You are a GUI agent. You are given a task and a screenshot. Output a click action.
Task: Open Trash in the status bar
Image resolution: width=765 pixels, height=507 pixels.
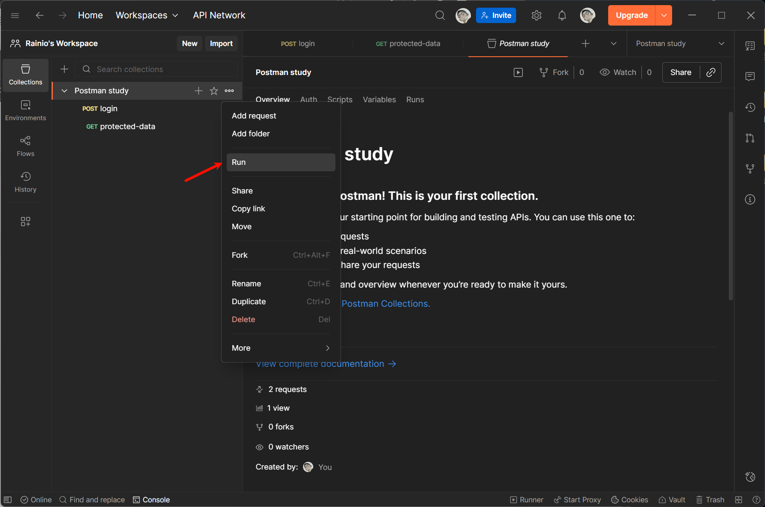point(710,500)
